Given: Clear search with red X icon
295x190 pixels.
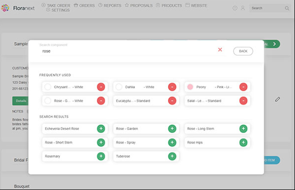Looking at the screenshot, I should click(x=220, y=50).
